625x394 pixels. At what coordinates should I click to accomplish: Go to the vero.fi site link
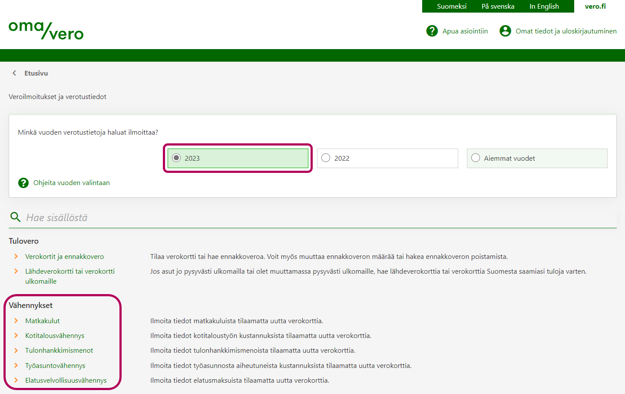click(x=595, y=7)
